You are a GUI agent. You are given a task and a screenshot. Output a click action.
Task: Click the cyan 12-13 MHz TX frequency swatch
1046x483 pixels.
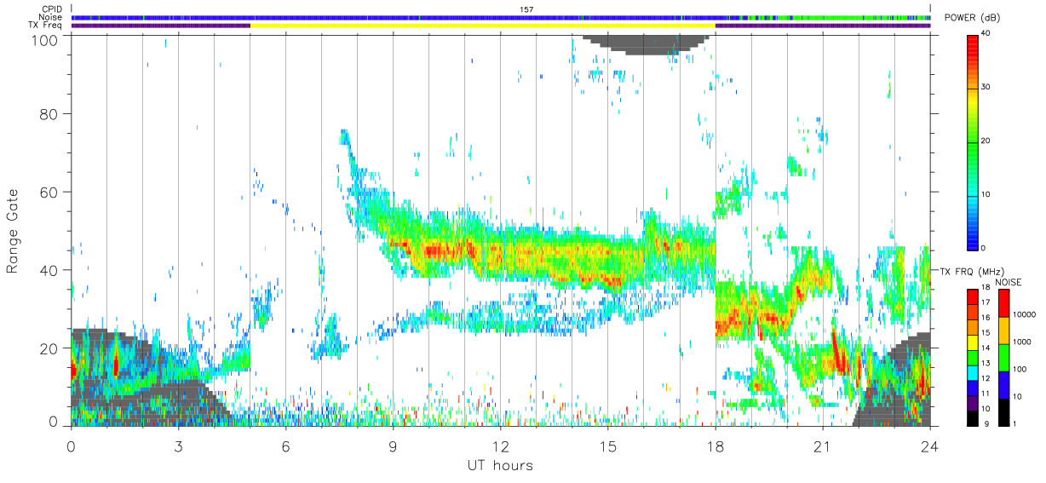point(972,374)
